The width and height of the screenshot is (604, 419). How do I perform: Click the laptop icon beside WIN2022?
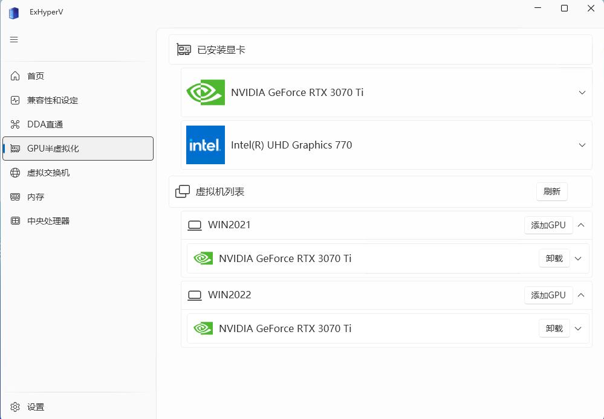(x=194, y=295)
